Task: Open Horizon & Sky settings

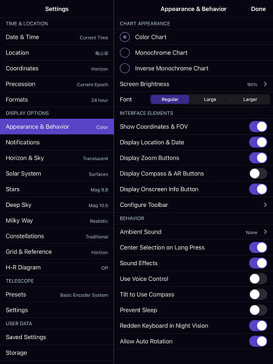Action: click(x=57, y=158)
